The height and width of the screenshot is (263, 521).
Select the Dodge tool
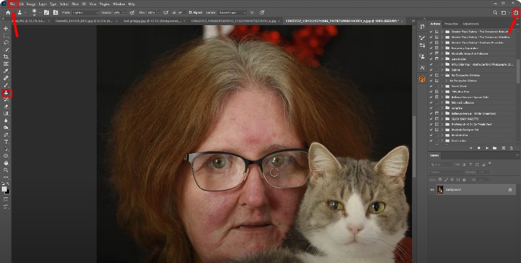tap(6, 128)
